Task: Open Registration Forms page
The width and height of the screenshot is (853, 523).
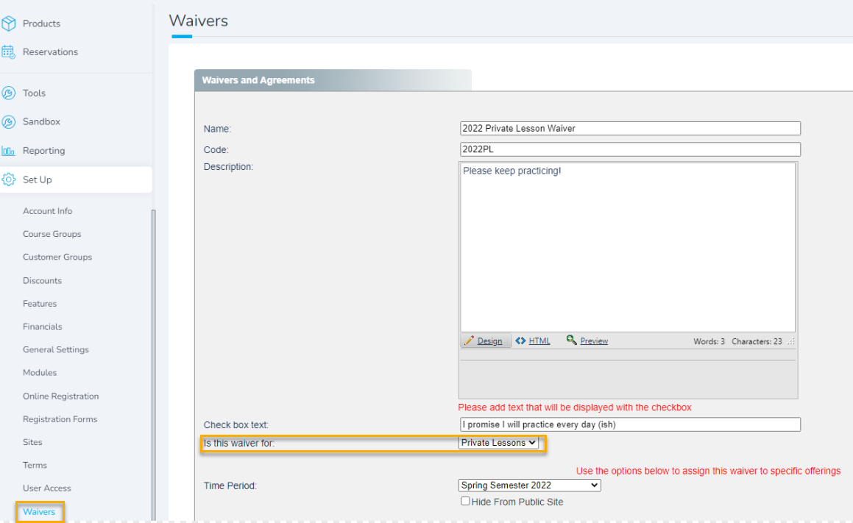Action: pos(60,419)
